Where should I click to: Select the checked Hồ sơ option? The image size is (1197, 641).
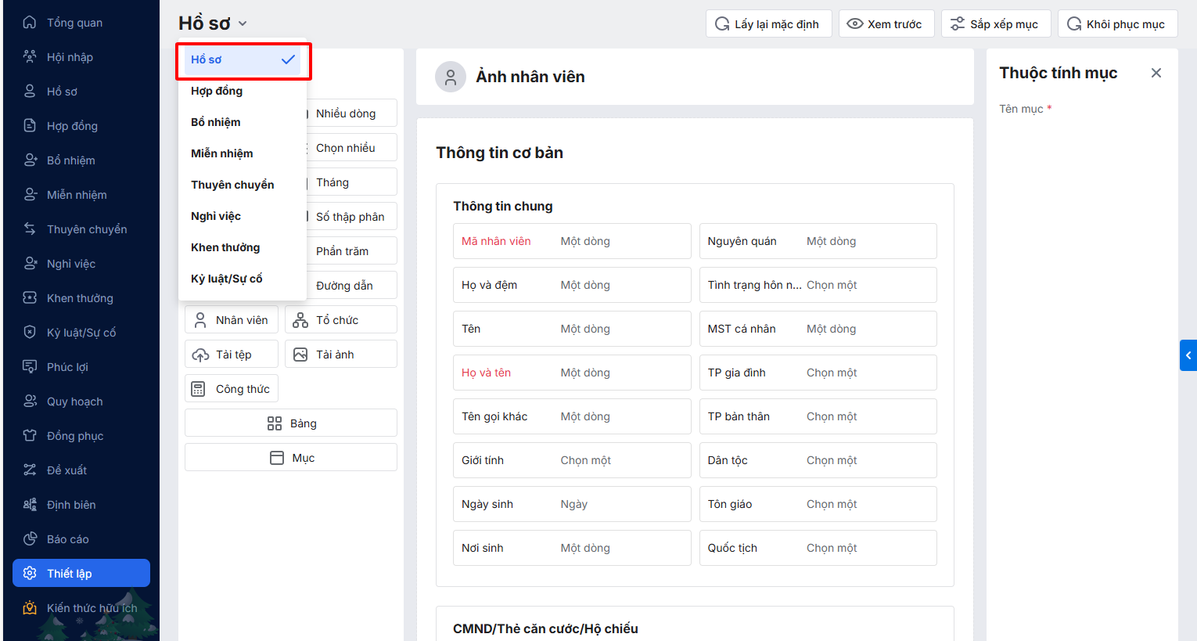242,60
